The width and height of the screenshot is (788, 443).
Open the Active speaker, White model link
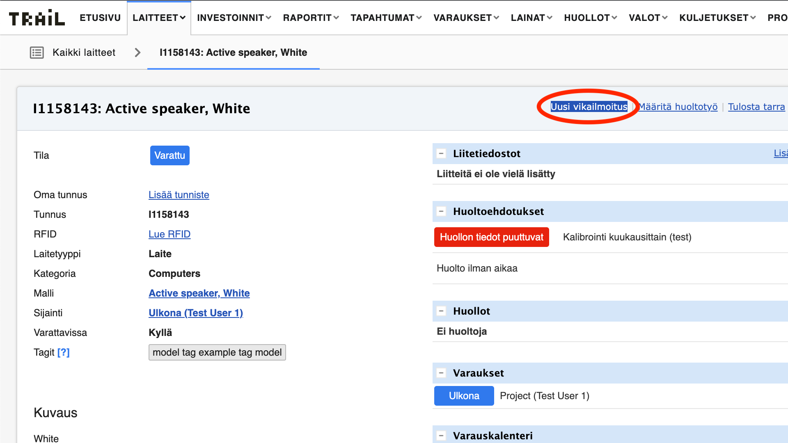click(199, 293)
